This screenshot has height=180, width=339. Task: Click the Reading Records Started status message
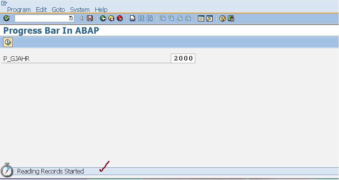[x=51, y=171]
